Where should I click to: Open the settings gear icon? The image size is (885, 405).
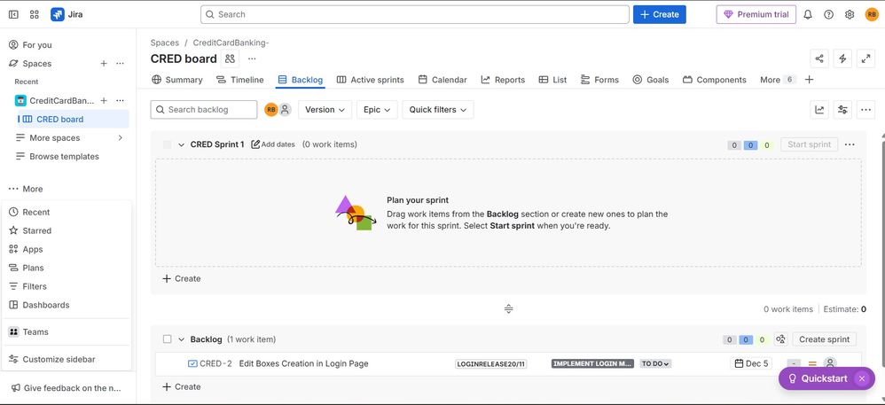(850, 15)
